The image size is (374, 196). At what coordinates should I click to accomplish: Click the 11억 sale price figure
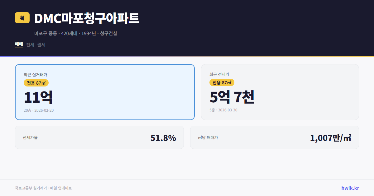(38, 97)
